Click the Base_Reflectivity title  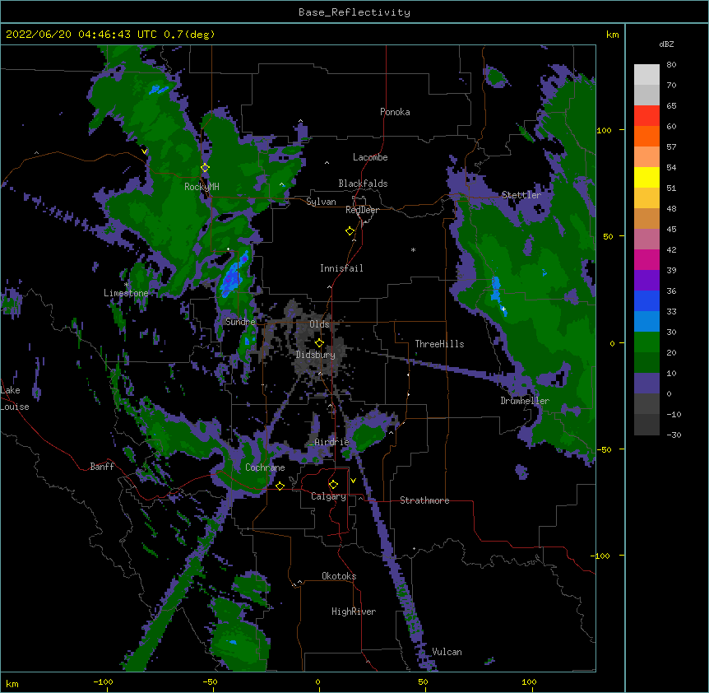(354, 12)
